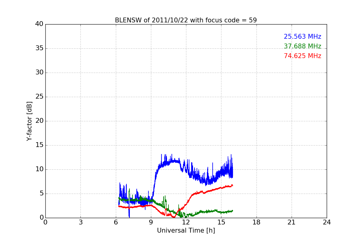Select the green 37.688 MHz legend label
This screenshot has width=363, height=242.
[302, 46]
